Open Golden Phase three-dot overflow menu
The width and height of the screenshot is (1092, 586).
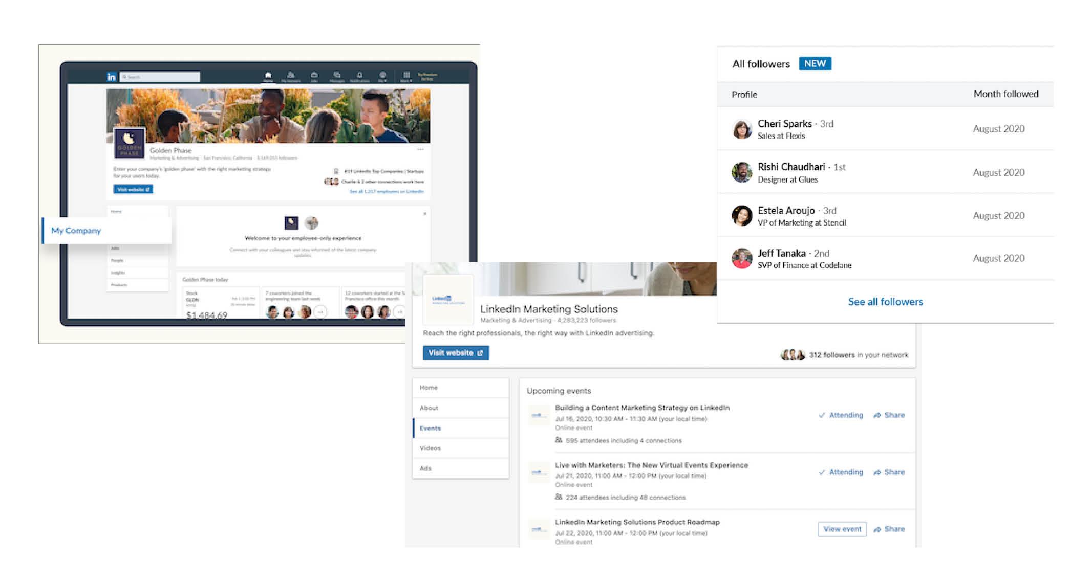coord(420,149)
